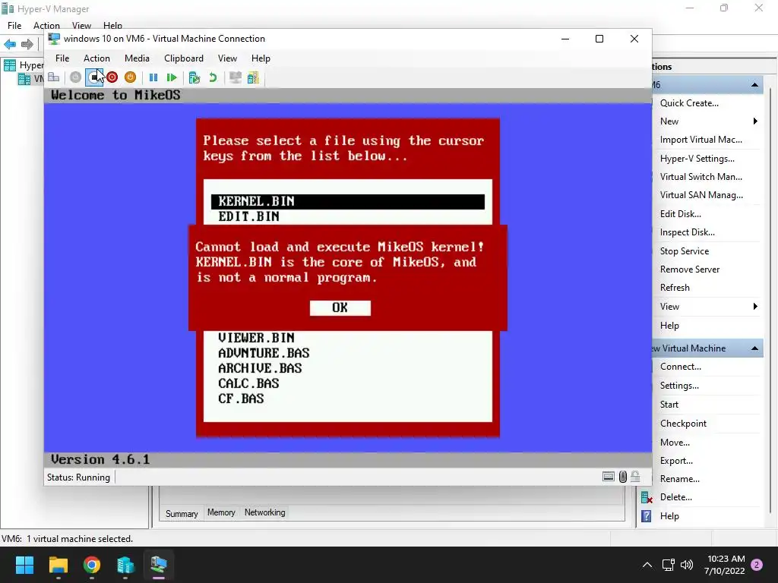The image size is (778, 583).
Task: Create a checkpoint via toolbar icon
Action: pyautogui.click(x=194, y=77)
